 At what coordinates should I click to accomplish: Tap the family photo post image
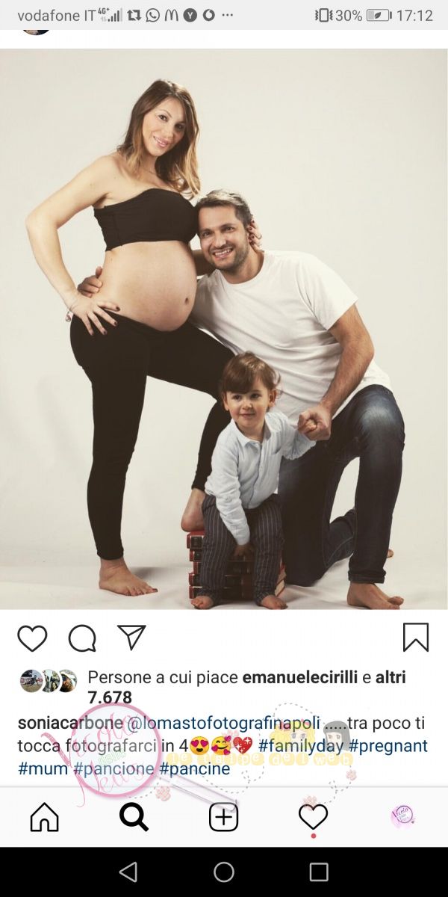tap(224, 329)
